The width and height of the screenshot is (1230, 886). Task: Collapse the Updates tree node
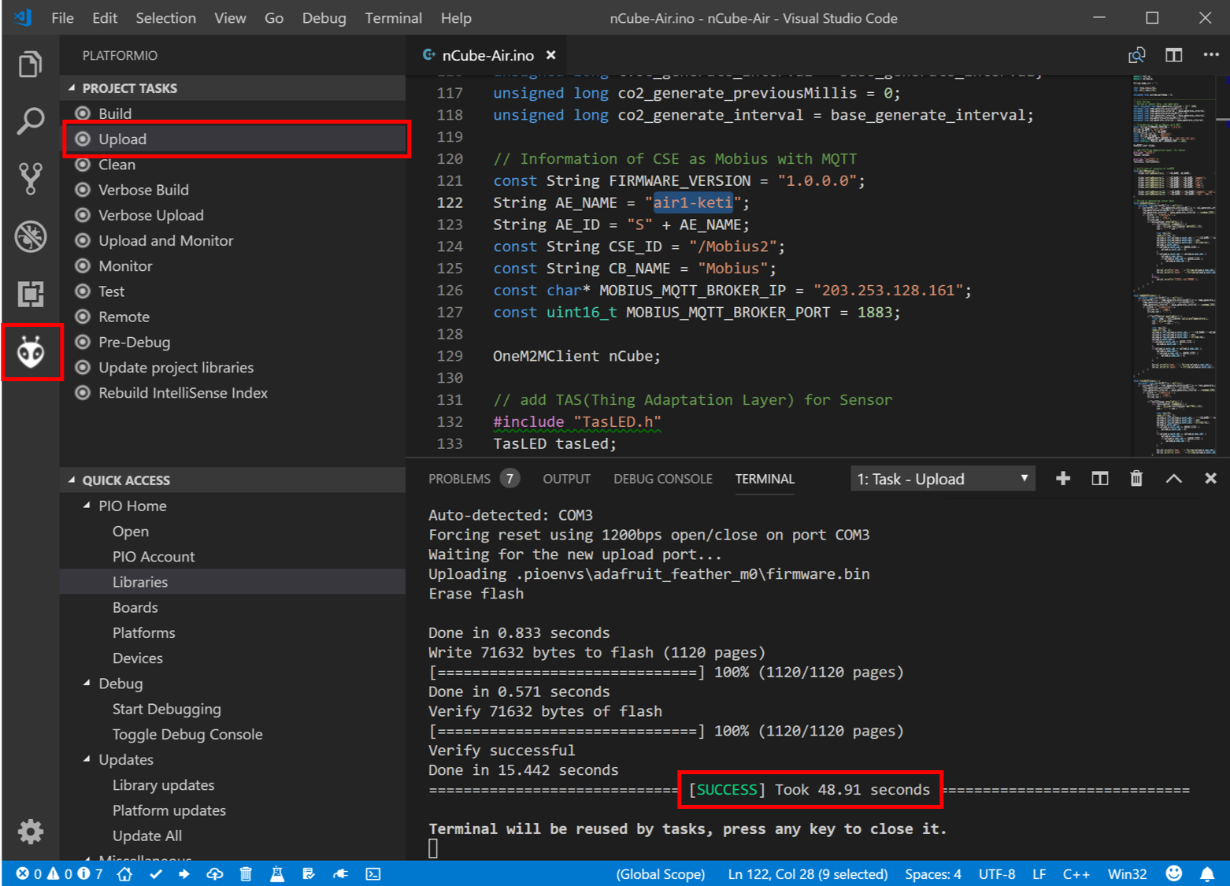[x=87, y=759]
